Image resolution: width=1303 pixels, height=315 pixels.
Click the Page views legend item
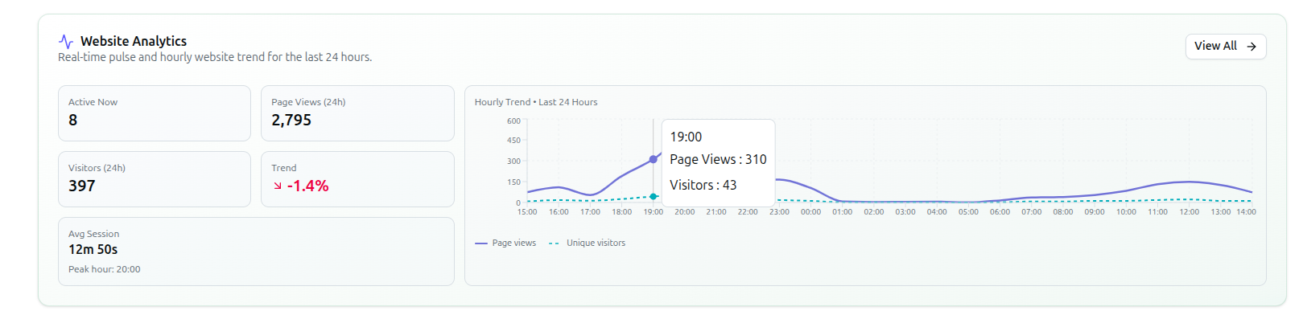(505, 243)
